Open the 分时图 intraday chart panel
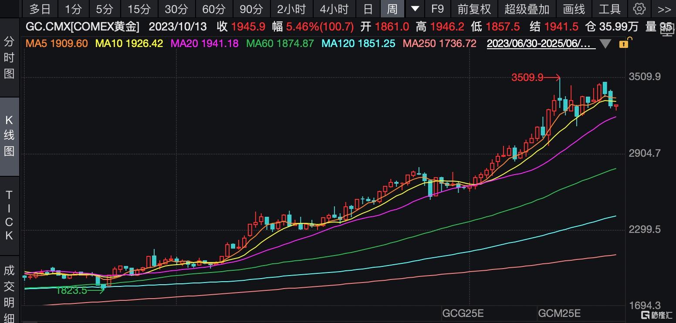 (x=9, y=57)
